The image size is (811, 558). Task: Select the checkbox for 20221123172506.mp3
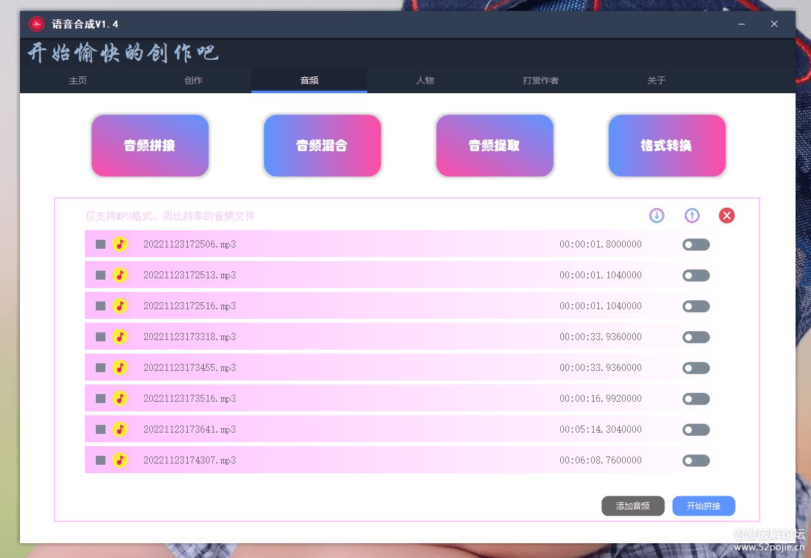click(100, 244)
